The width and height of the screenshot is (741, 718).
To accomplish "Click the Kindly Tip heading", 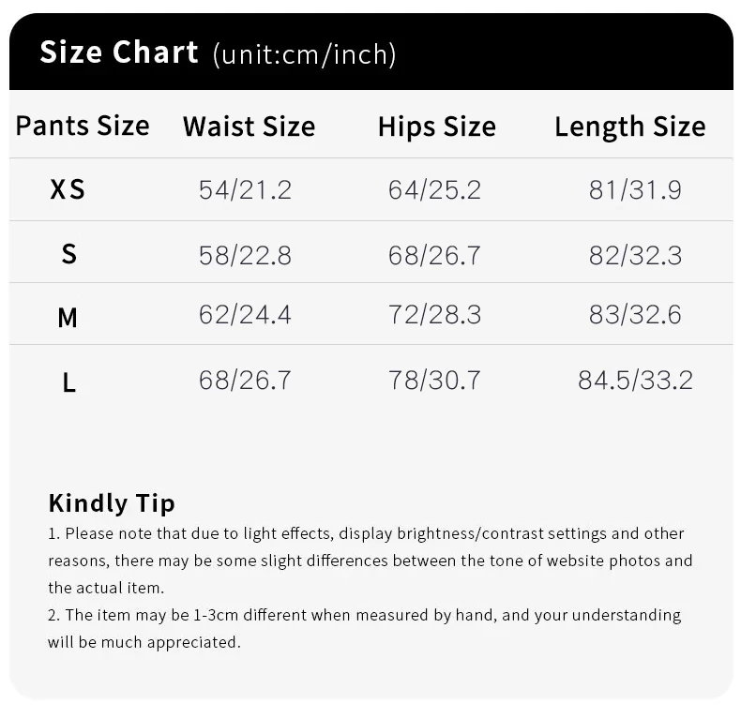I will [x=111, y=503].
